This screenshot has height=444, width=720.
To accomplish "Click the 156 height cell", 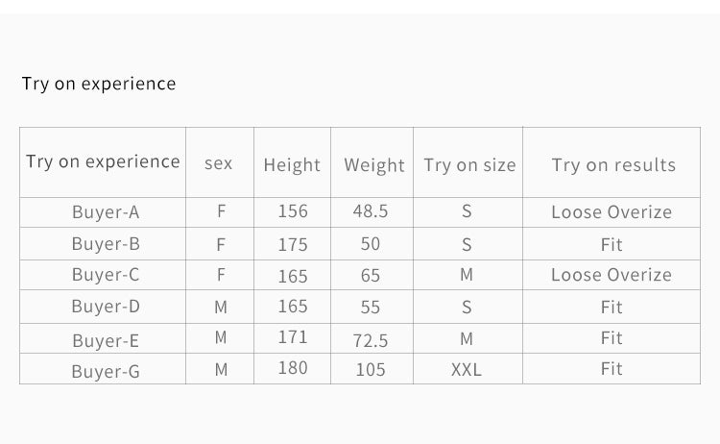I will 293,211.
